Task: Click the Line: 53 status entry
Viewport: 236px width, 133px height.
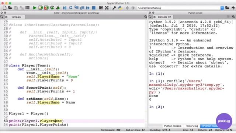Action: pos(188,130)
